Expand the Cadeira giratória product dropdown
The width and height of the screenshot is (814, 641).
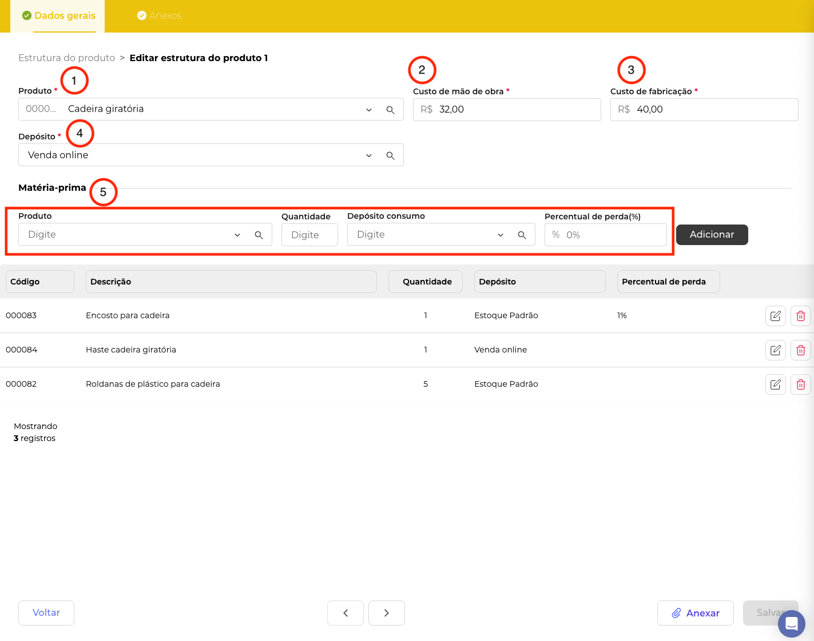[x=369, y=110]
